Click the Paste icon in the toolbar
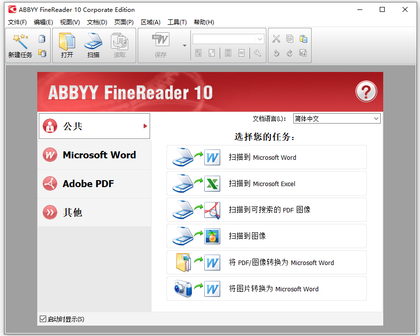The image size is (420, 336). 303,38
